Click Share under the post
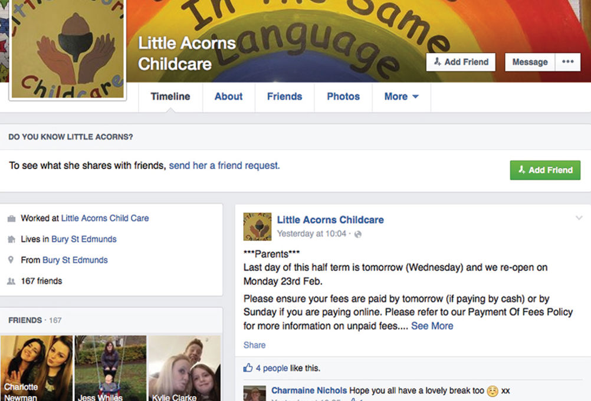591x401 pixels. [x=254, y=345]
